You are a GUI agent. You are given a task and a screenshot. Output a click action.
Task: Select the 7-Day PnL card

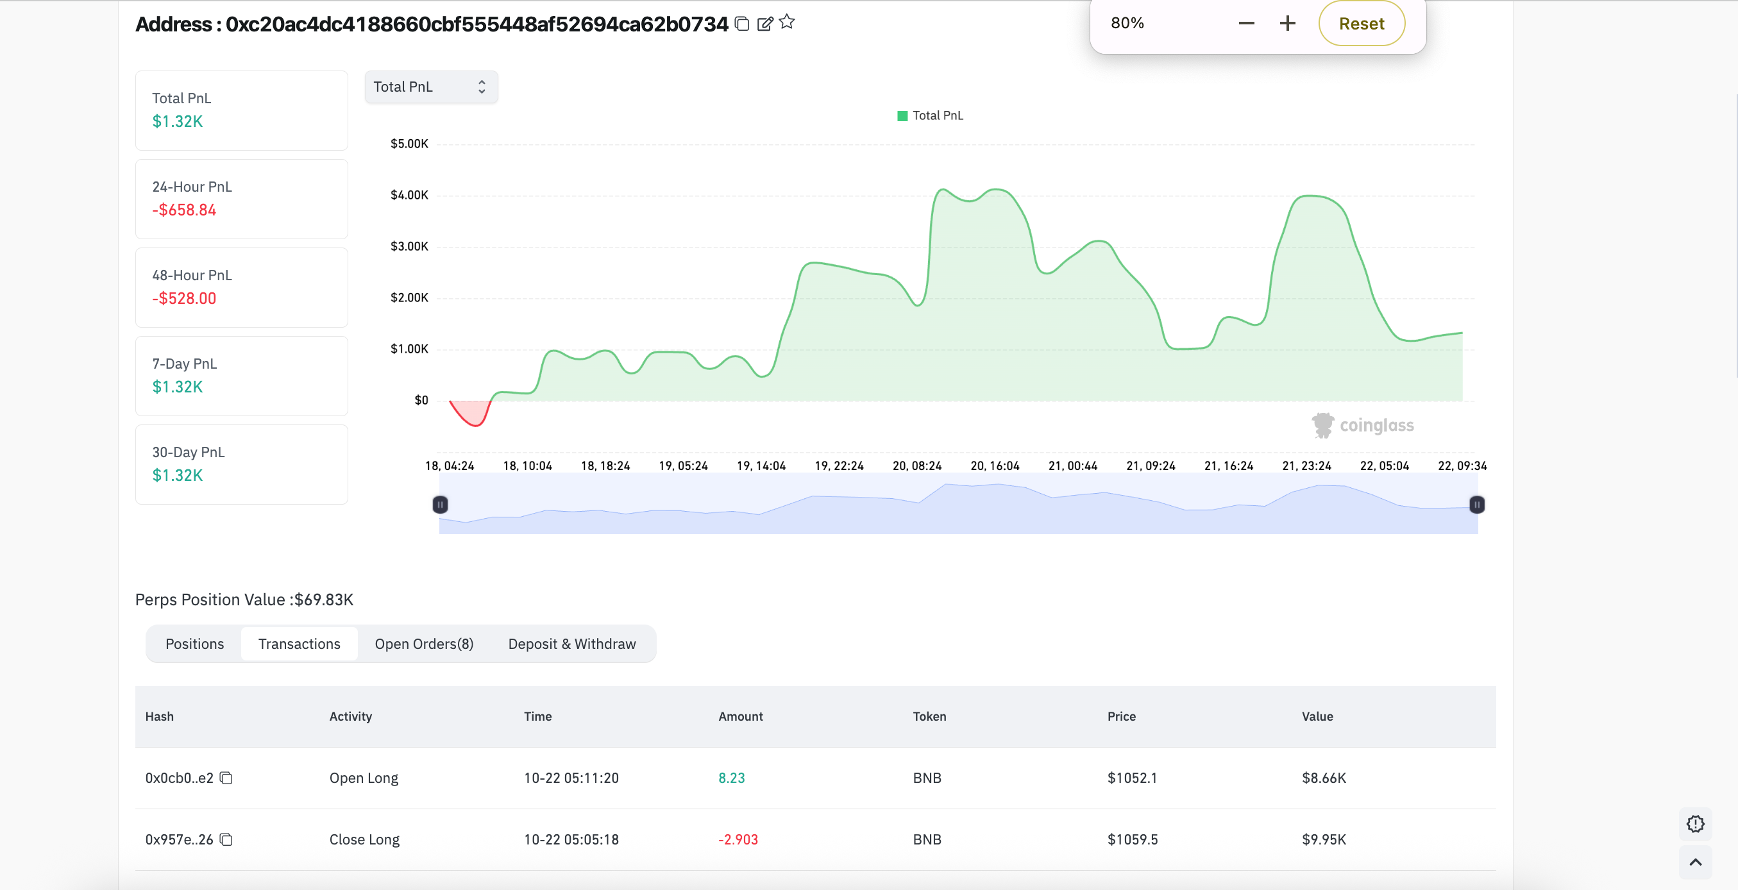[242, 376]
